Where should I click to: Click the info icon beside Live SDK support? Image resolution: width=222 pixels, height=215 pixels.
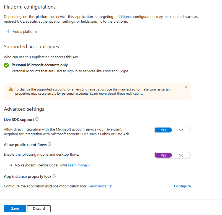pyautogui.click(x=37, y=120)
